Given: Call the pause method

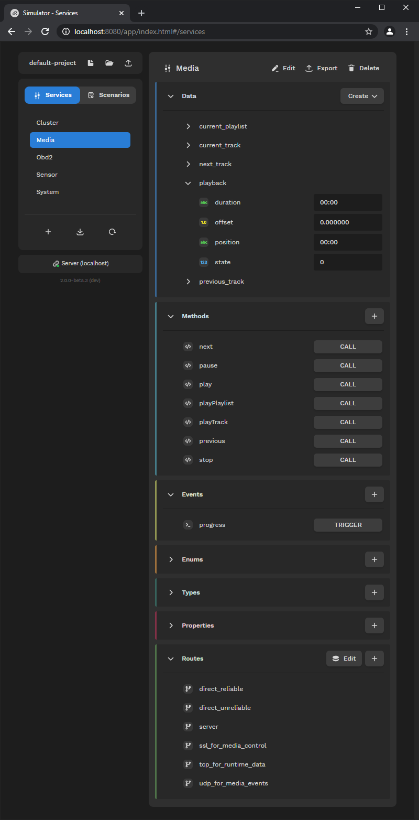Looking at the screenshot, I should coord(347,365).
